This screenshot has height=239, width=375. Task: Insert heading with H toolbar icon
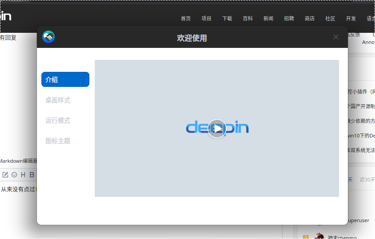[x=23, y=175]
